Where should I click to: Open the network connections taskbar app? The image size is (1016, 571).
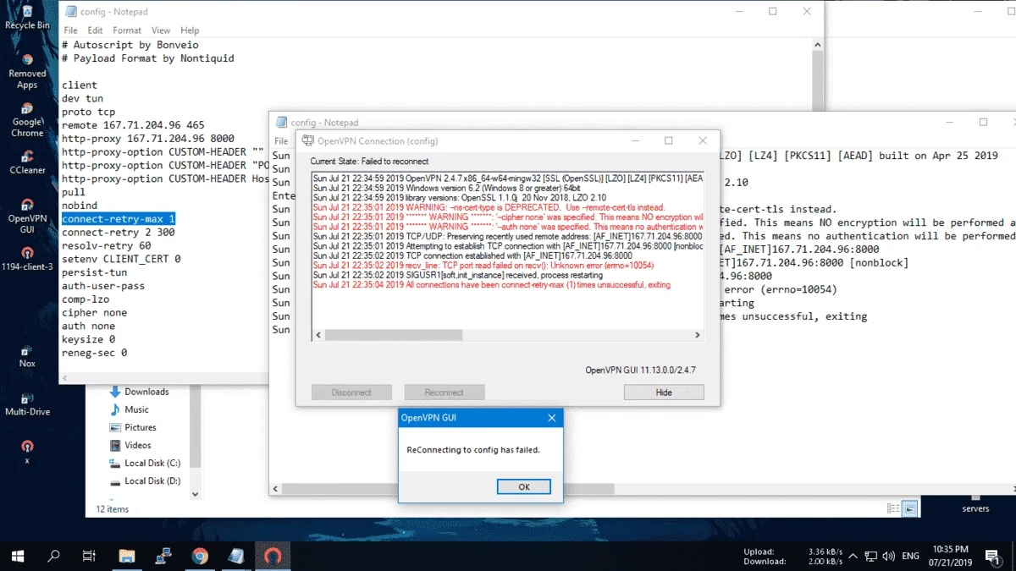click(163, 556)
